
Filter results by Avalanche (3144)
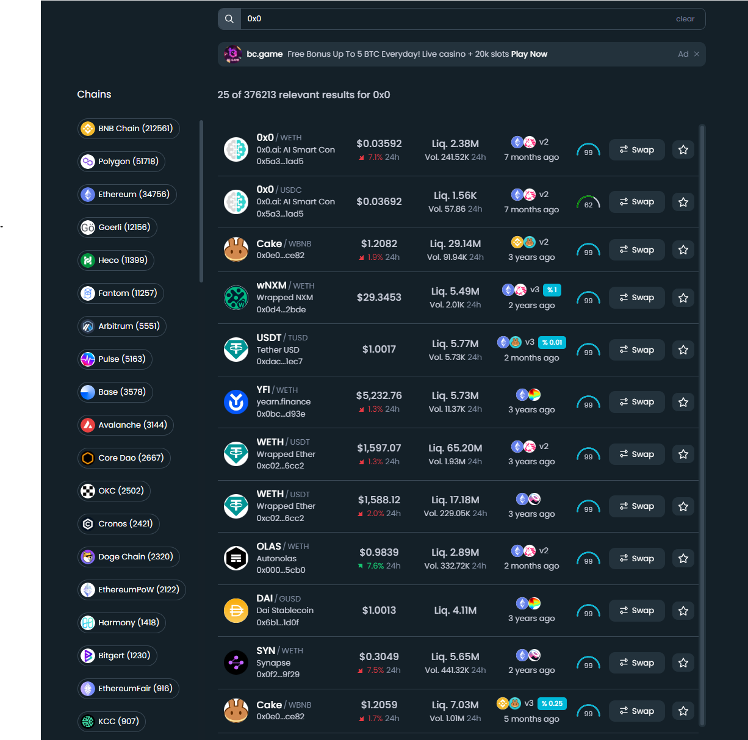[126, 425]
